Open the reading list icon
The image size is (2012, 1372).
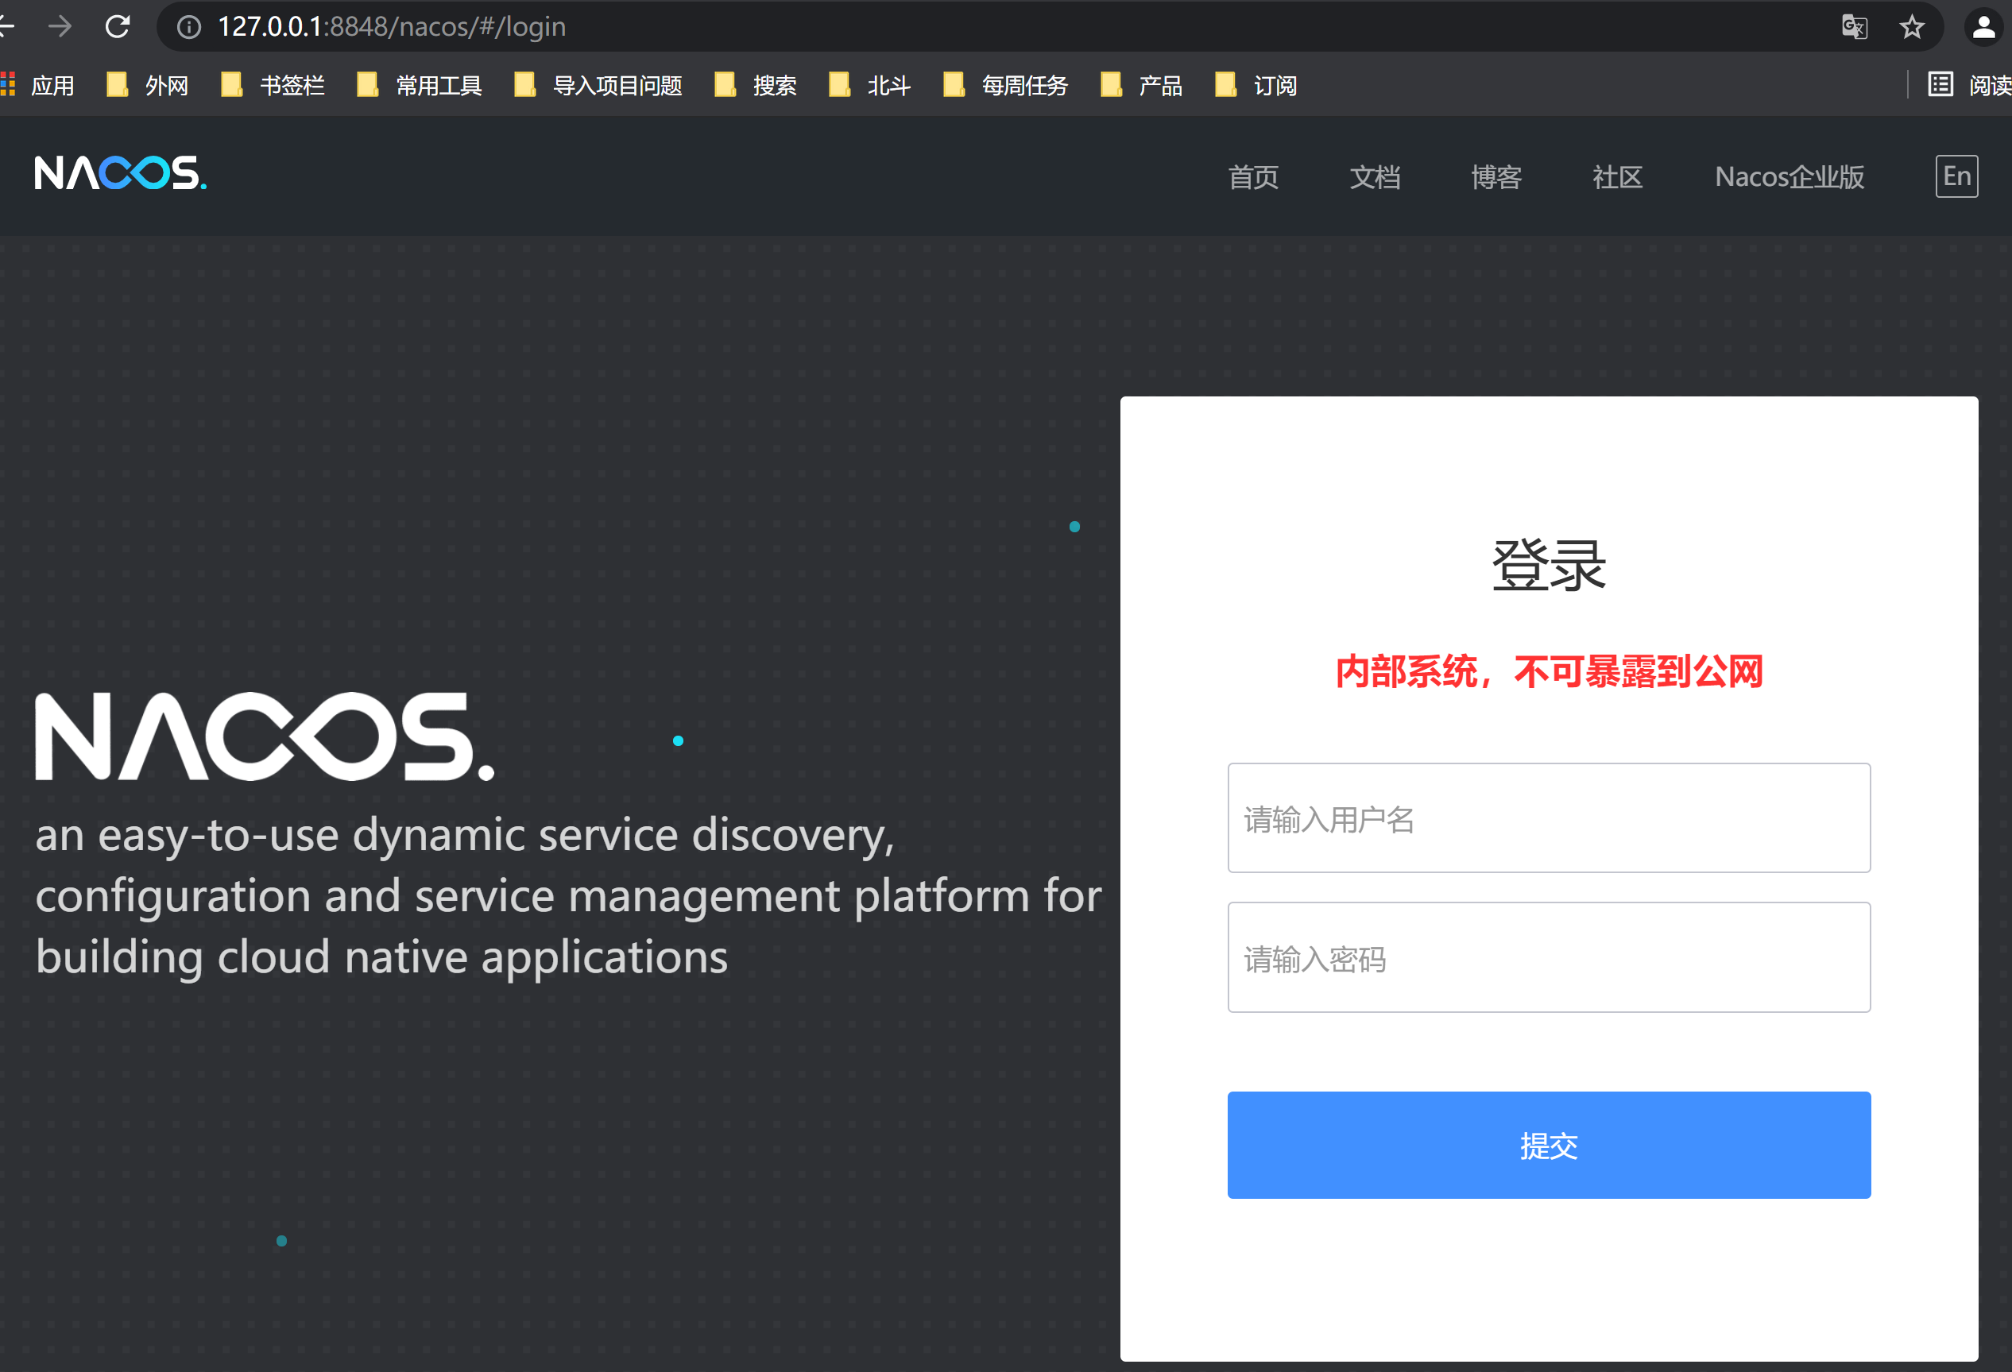coord(1940,85)
